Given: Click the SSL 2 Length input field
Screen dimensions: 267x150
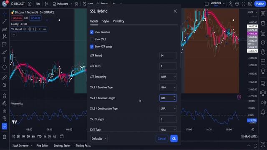Looking at the screenshot, I should click(168, 119).
